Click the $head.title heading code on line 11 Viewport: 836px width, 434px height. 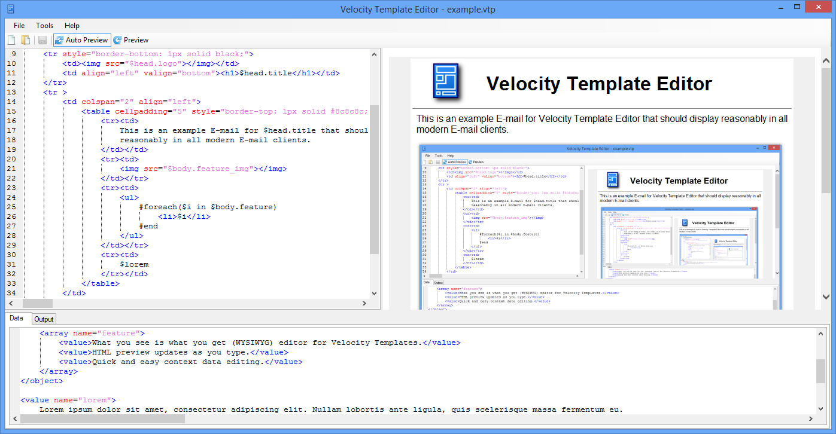coord(201,73)
